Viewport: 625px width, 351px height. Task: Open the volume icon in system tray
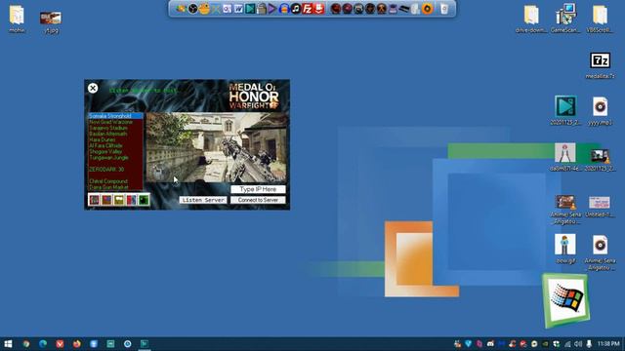coord(578,344)
